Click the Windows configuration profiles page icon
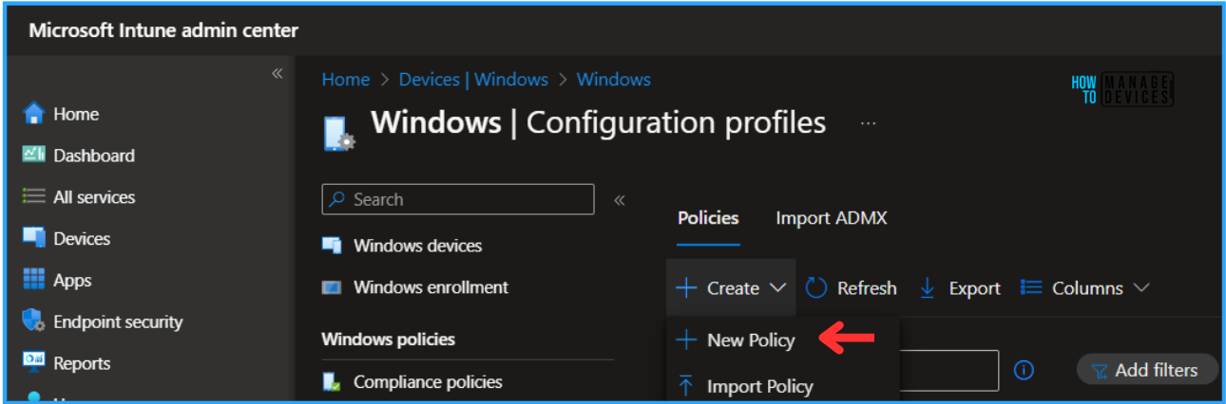Viewport: 1226px width, 404px height. tap(339, 133)
